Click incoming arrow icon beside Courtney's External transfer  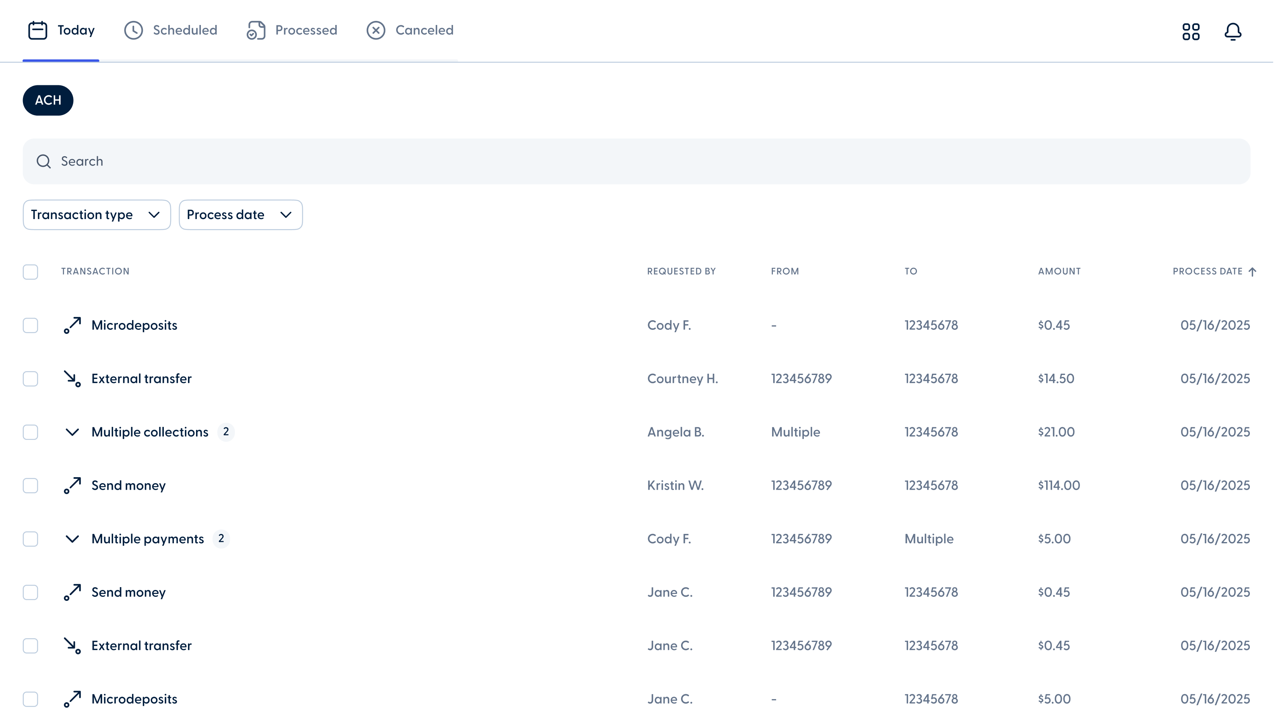pos(72,379)
